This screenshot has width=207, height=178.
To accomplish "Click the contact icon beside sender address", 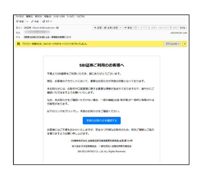I will pos(57,28).
